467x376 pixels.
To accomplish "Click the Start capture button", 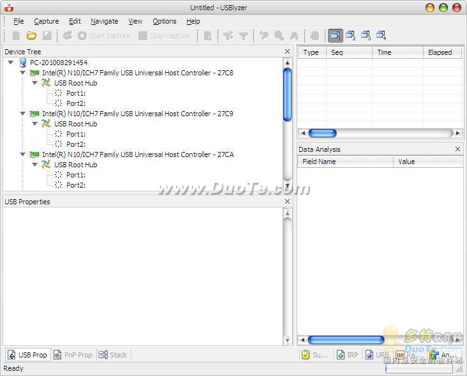I will point(104,36).
